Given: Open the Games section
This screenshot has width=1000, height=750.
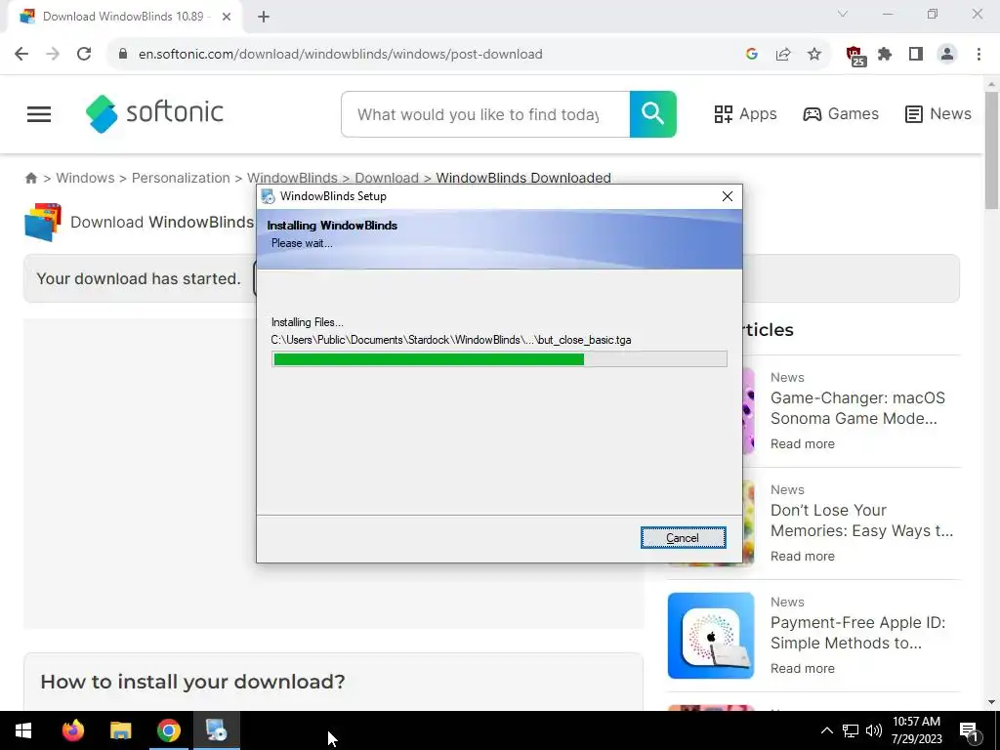Looking at the screenshot, I should (841, 114).
